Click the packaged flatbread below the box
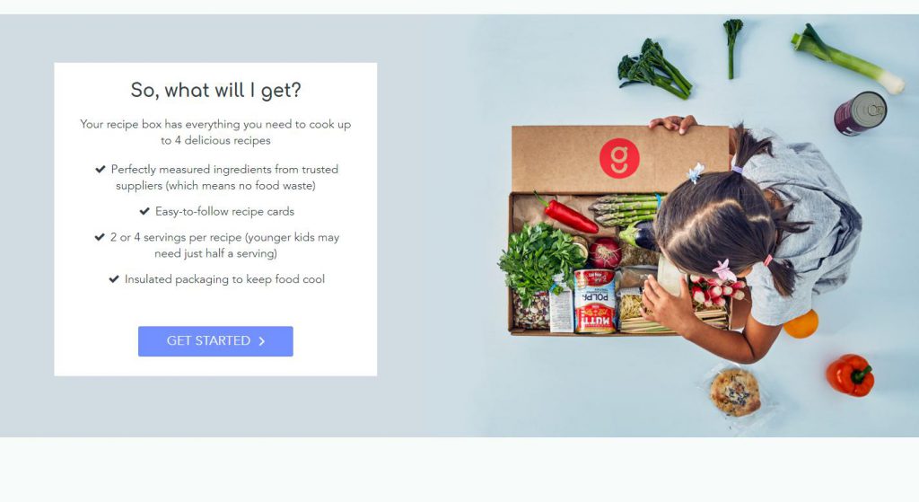Screen dimensions: 919x502 pos(735,392)
